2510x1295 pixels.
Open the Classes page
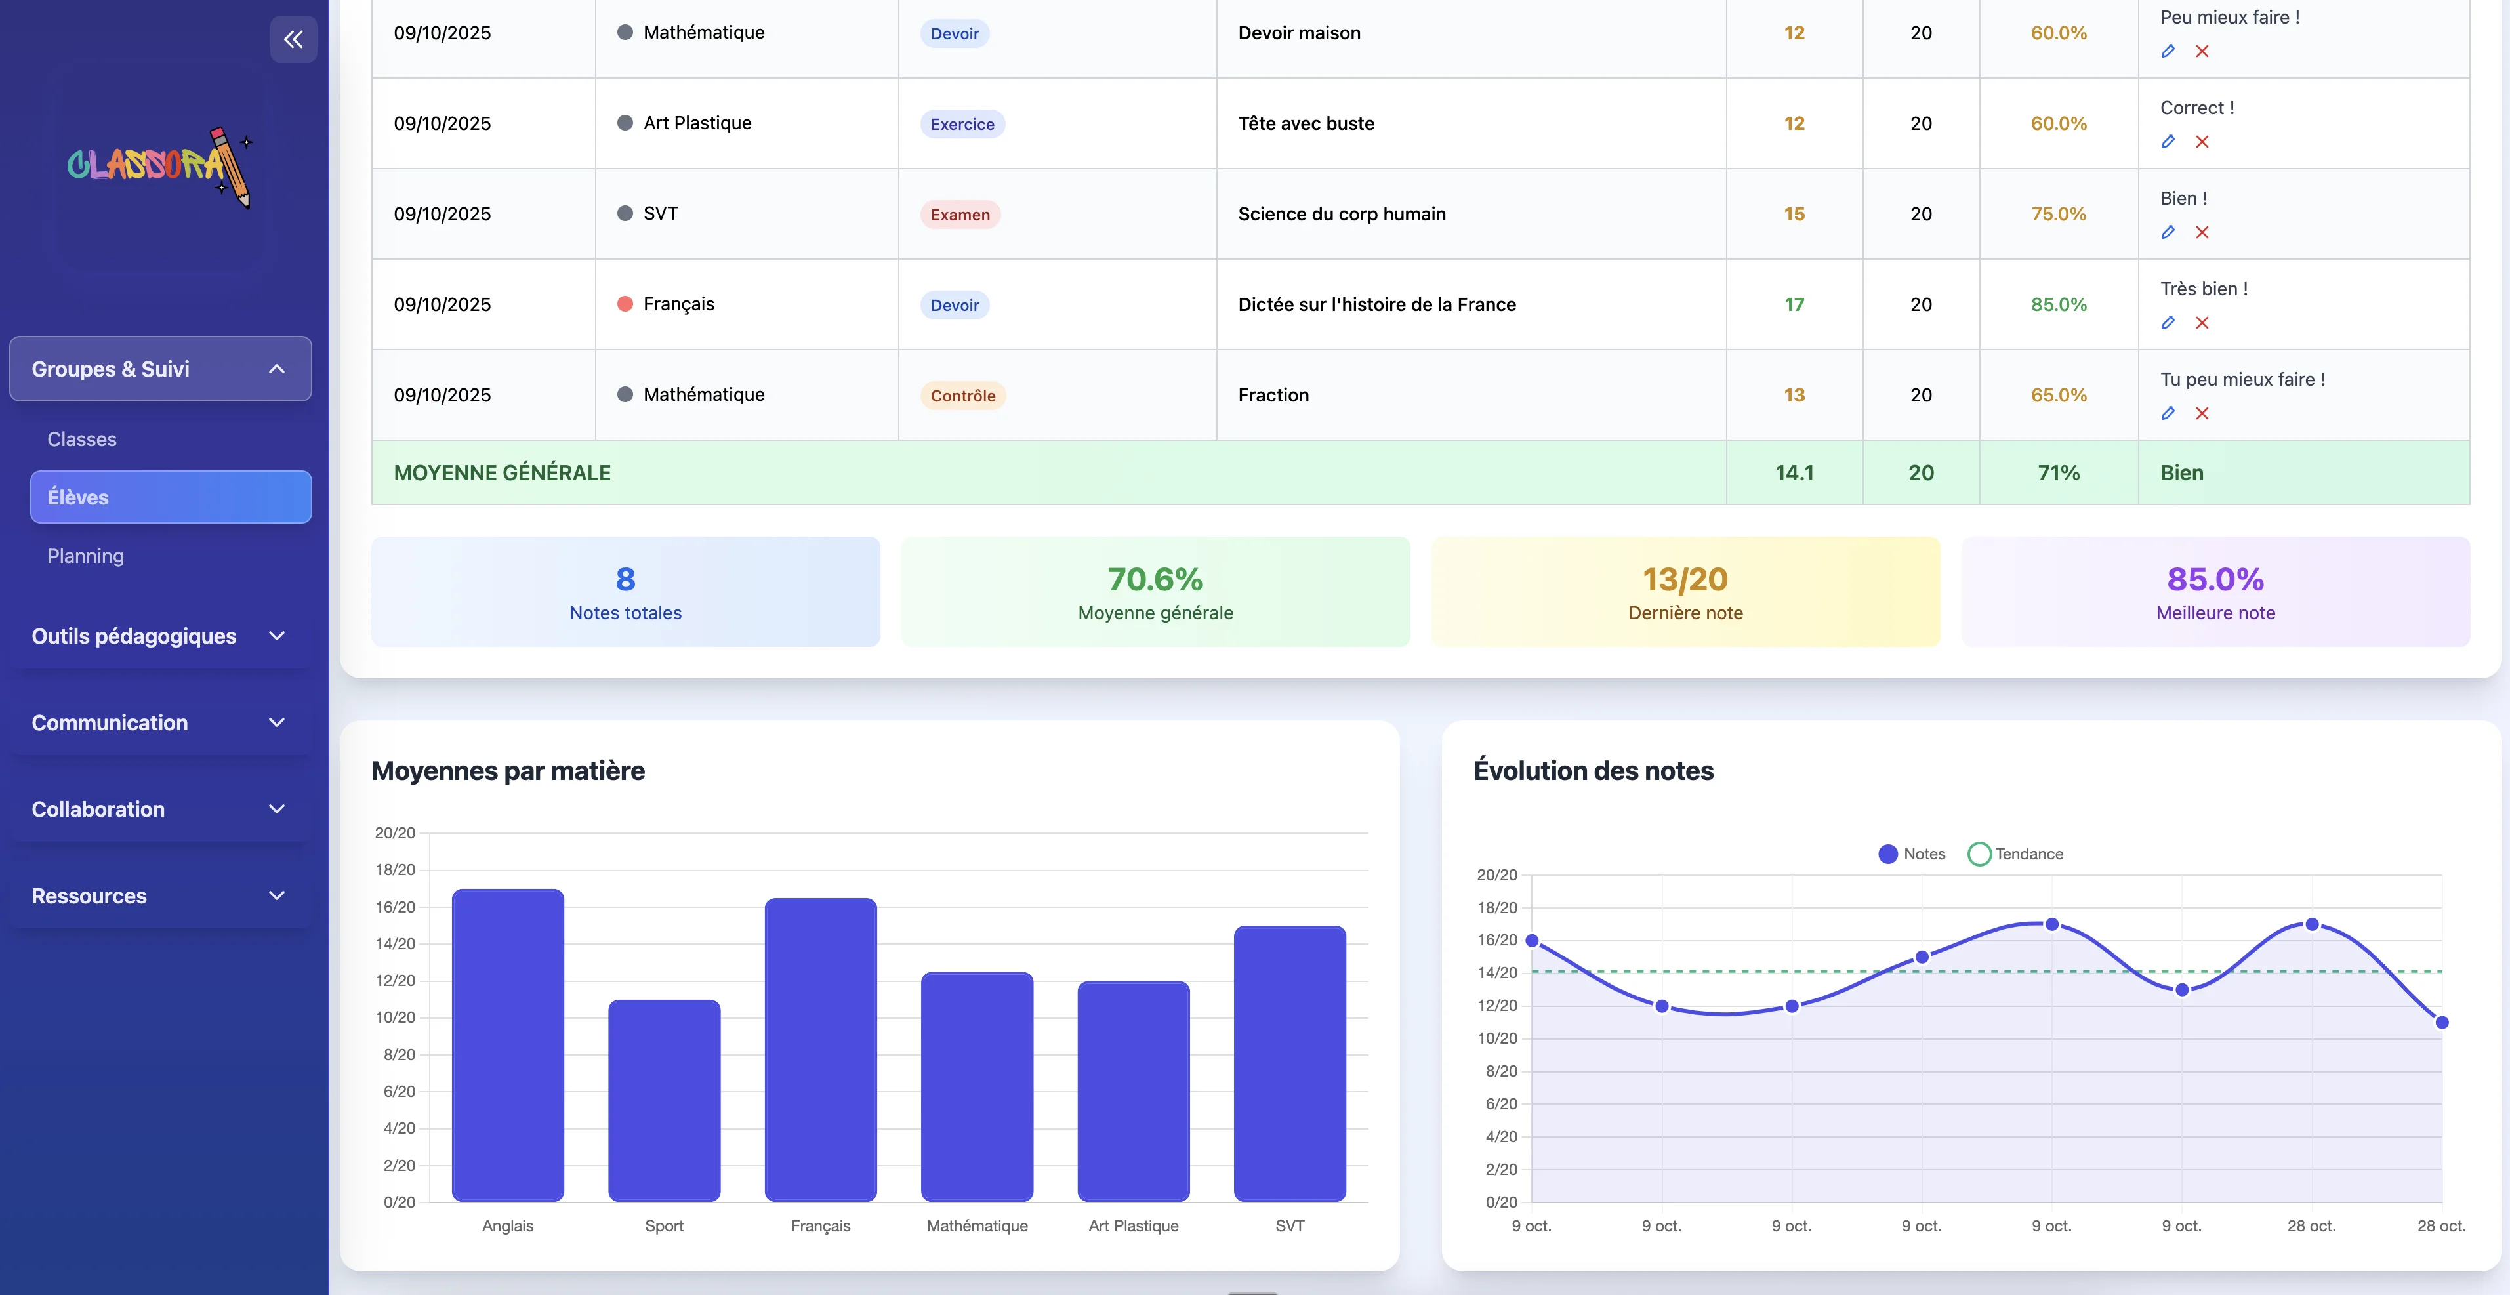(82, 440)
